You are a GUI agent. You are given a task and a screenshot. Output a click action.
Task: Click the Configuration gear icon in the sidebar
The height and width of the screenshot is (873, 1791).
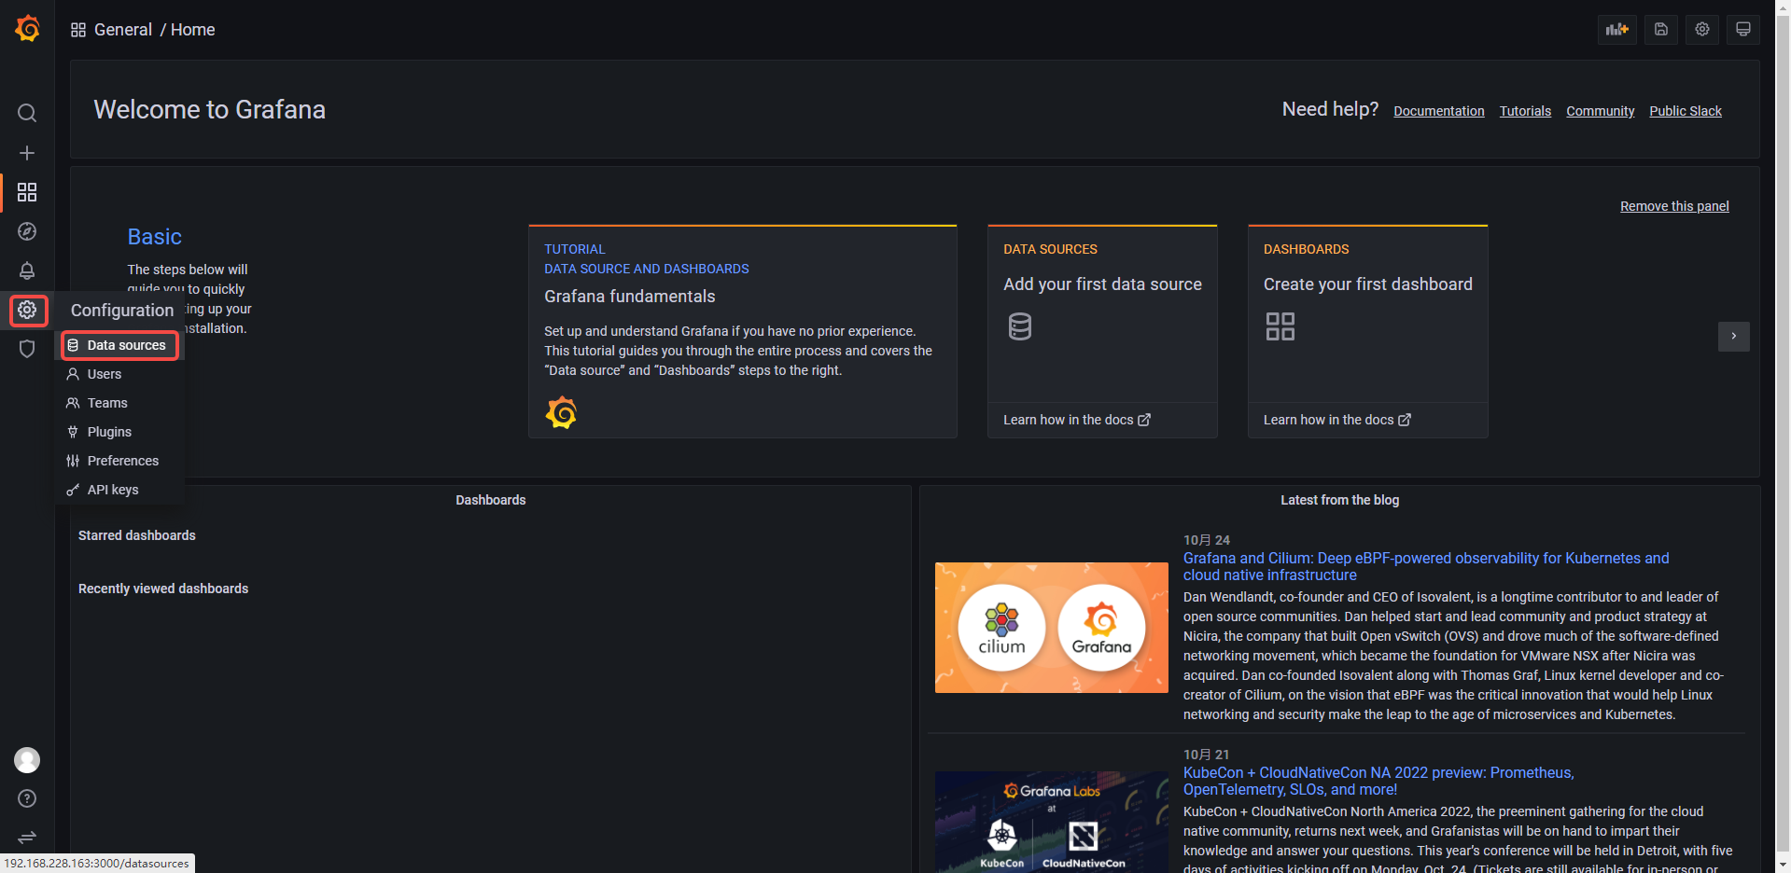pyautogui.click(x=27, y=310)
